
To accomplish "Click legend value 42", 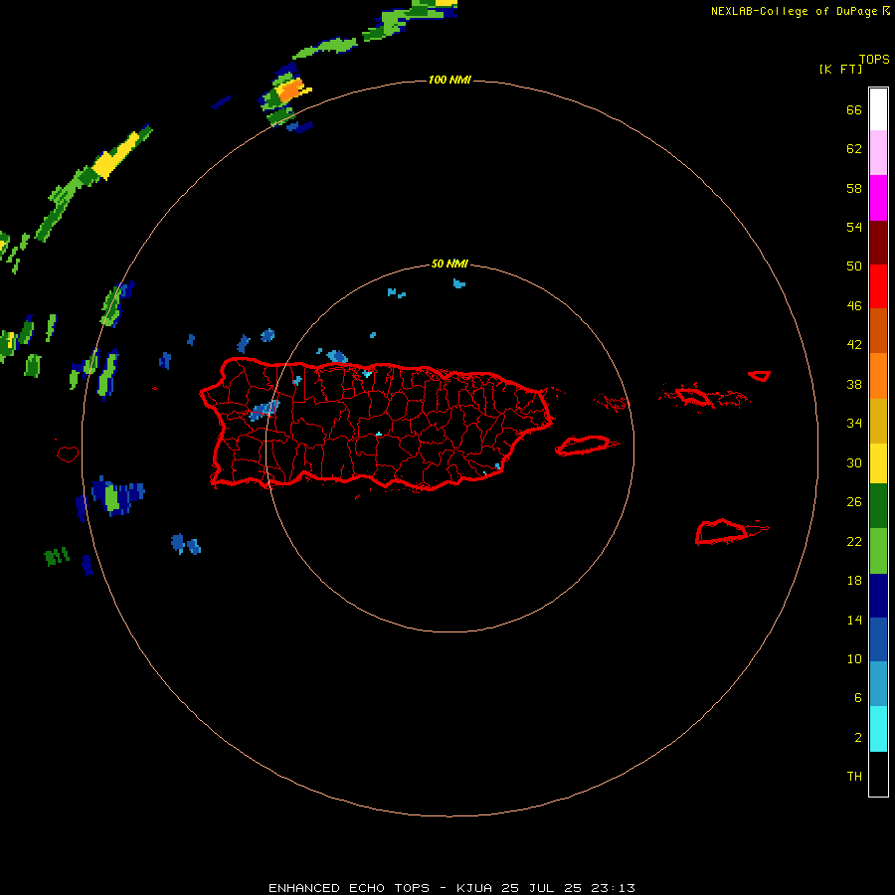I will coord(854,345).
